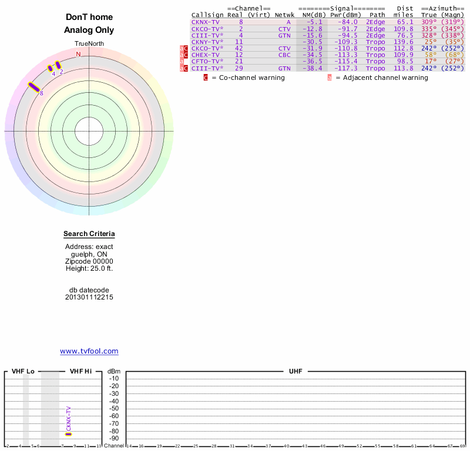Click the CKNX-TV bar in the VHF Hi chart

click(69, 434)
